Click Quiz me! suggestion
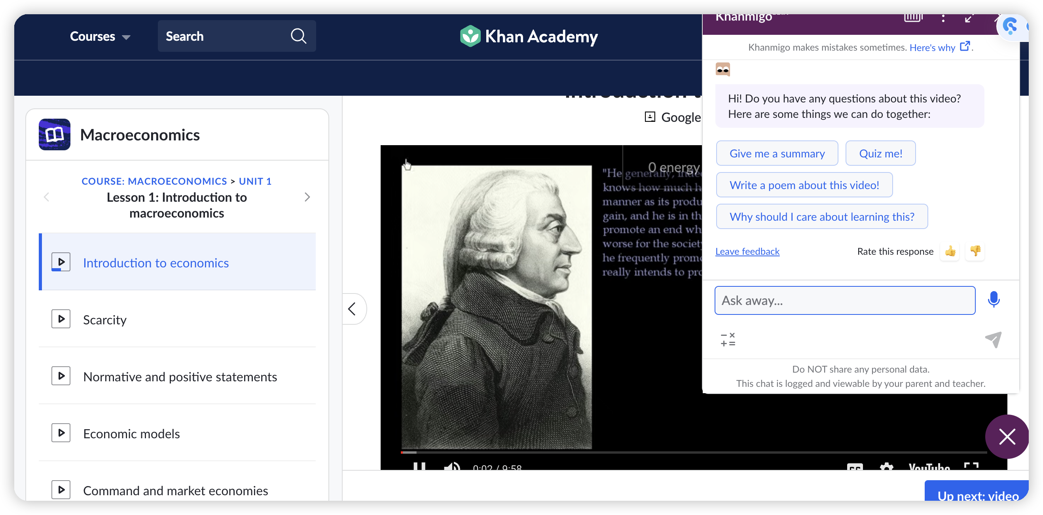Viewport: 1043px width, 515px height. click(880, 153)
